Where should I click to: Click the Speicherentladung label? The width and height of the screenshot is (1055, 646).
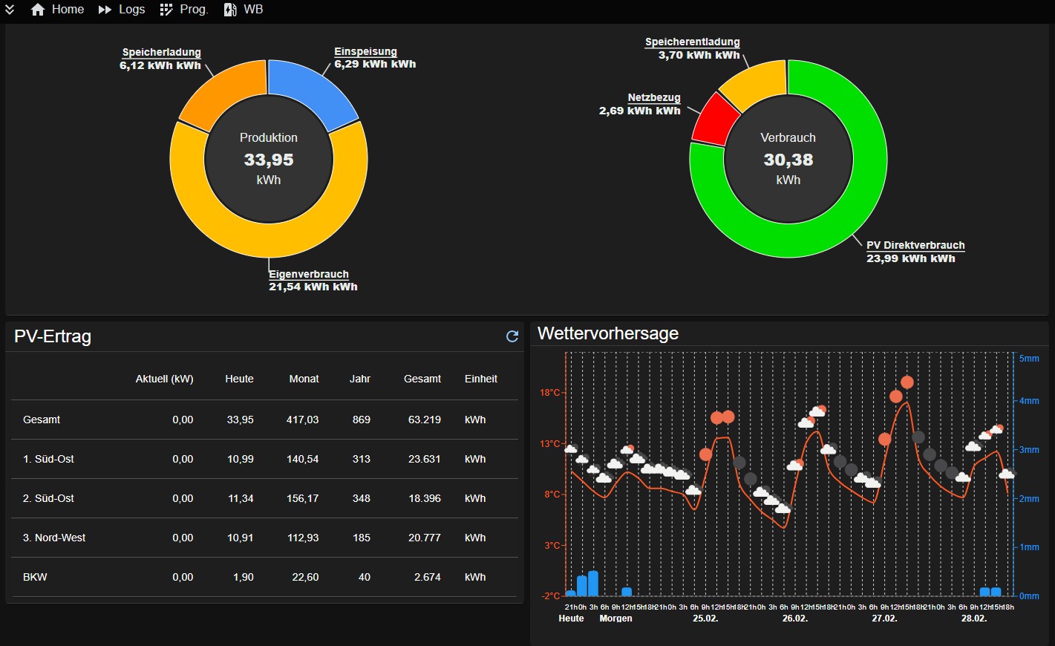coord(692,42)
